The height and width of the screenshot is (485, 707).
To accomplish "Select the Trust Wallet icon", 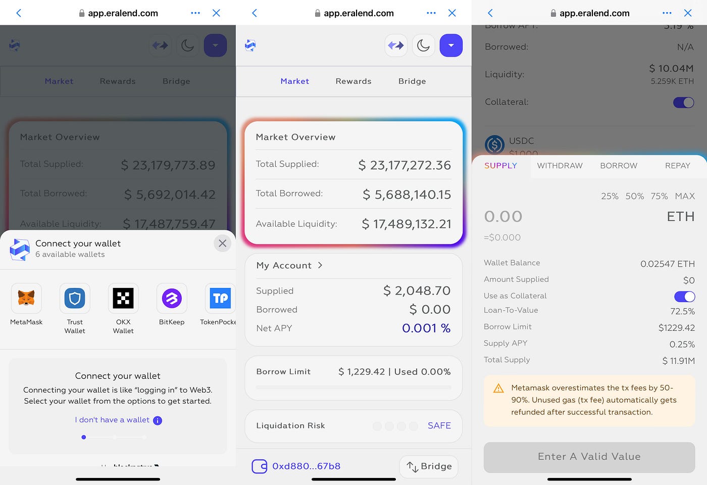I will click(75, 298).
